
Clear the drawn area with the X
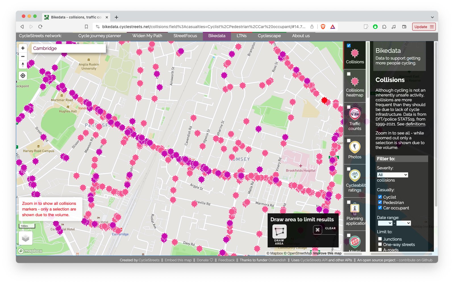(x=318, y=230)
